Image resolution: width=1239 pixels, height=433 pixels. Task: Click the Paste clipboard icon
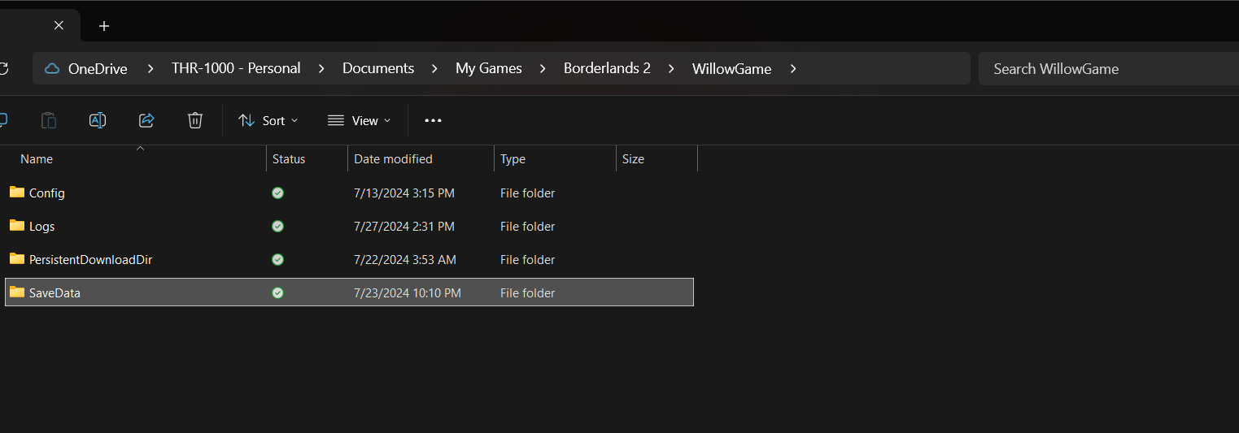click(x=49, y=120)
